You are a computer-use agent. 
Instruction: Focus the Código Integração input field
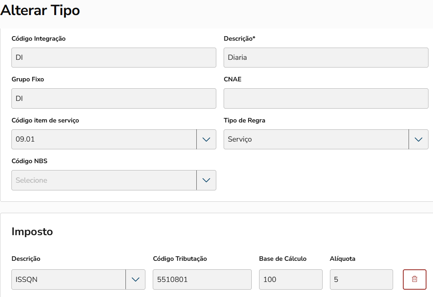tap(114, 58)
